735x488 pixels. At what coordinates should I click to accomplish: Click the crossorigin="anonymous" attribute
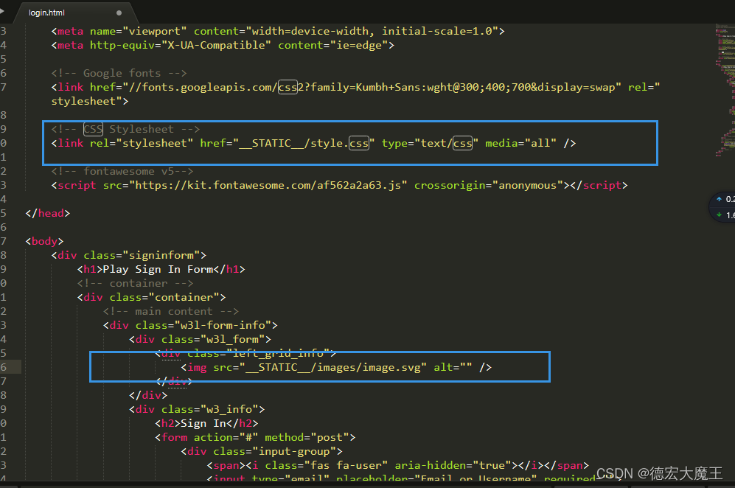(x=489, y=185)
